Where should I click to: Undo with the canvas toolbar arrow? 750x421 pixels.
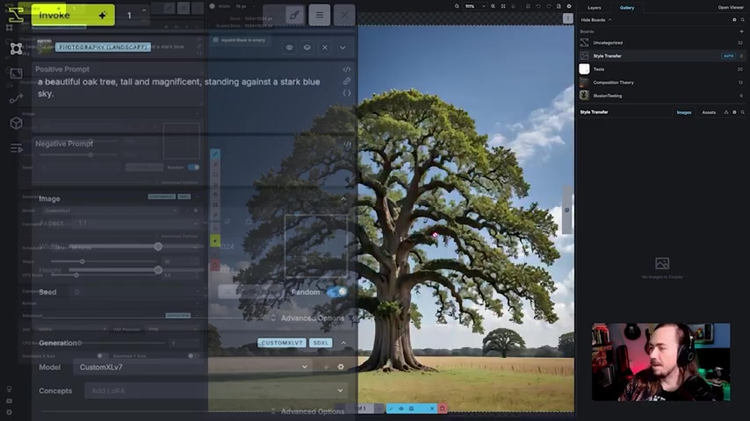pos(538,6)
